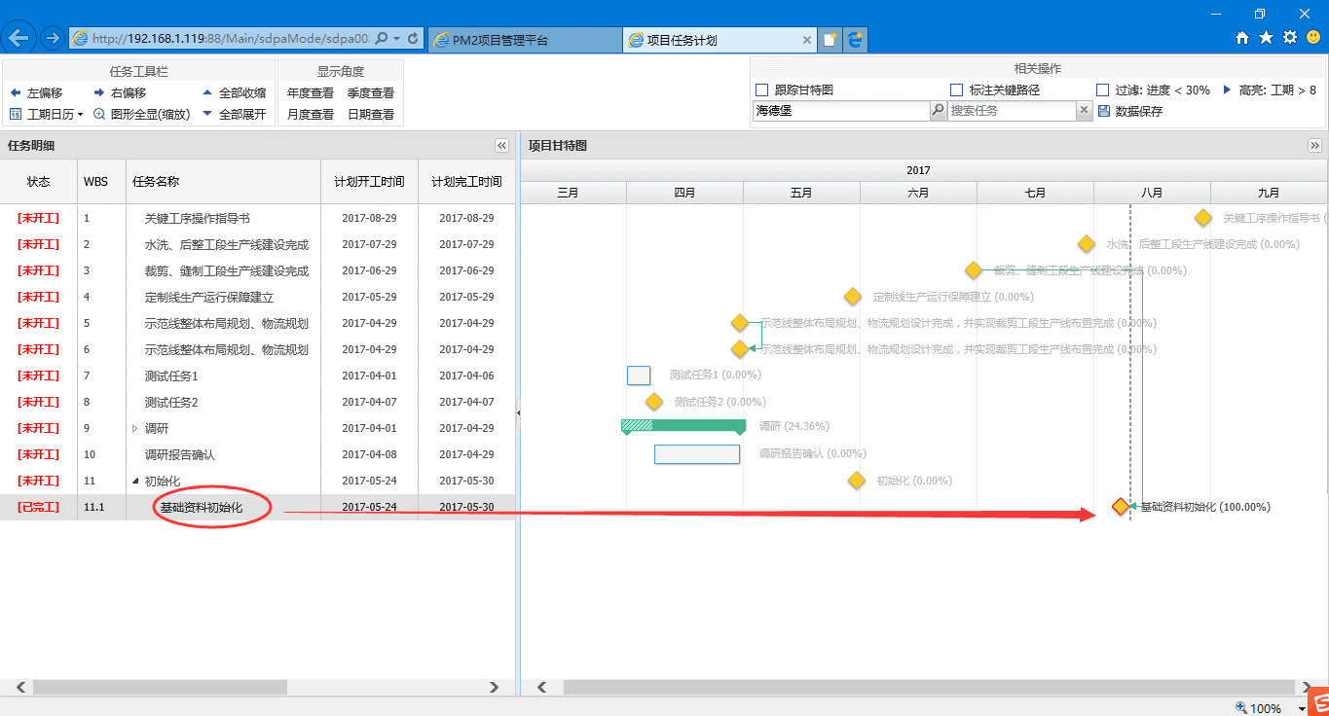Switch to the PM2项目管理平台 browser tab

pos(524,40)
